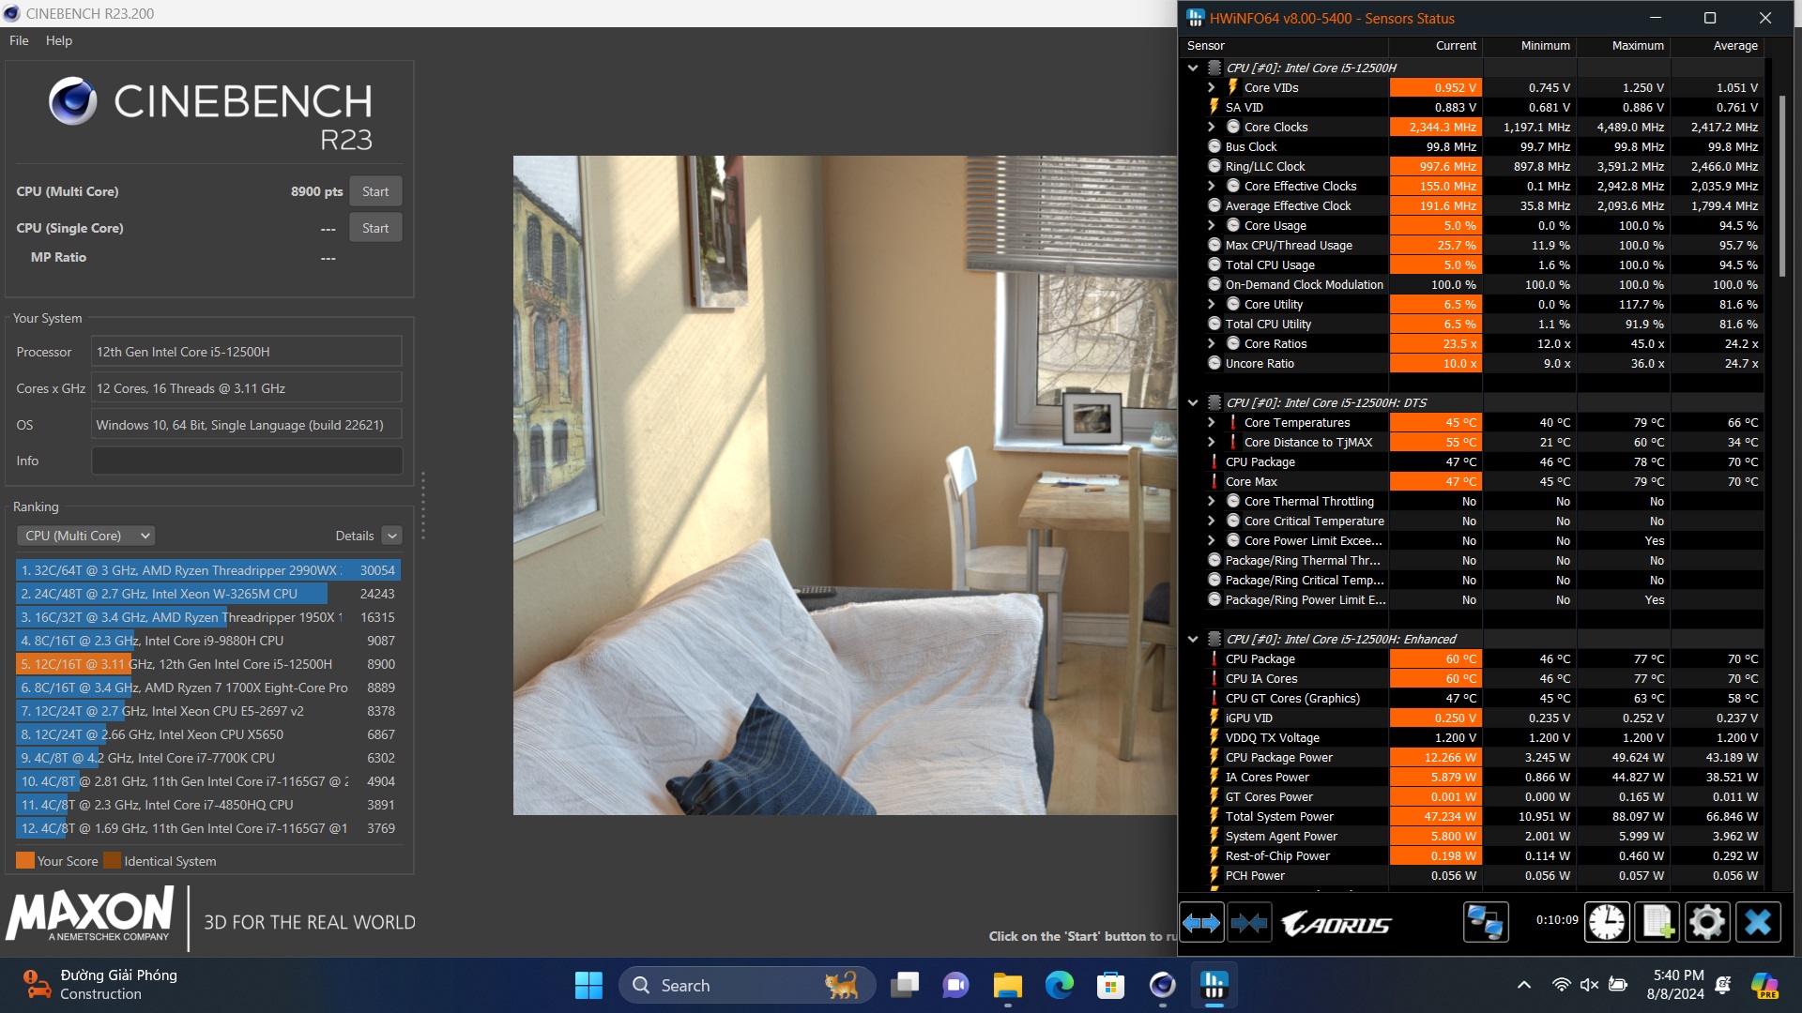
Task: Click the CPU Package Power sensor row
Action: 1473,757
